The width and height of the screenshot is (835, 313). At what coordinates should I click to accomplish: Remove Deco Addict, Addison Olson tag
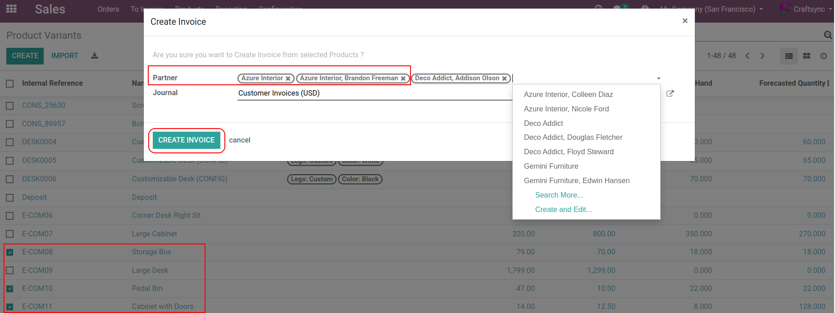click(x=504, y=78)
